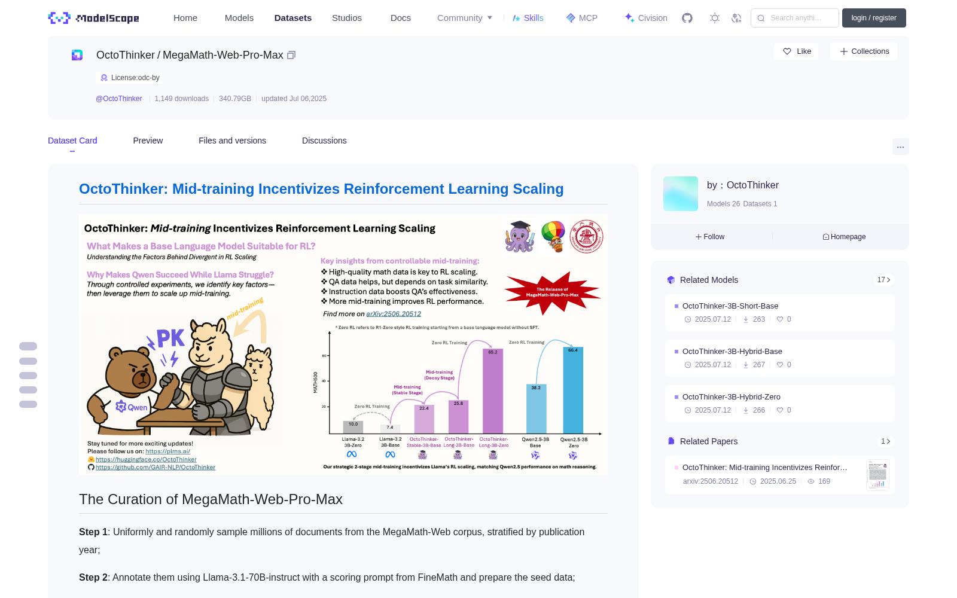Viewport: 957px width, 598px height.
Task: Click the License:odc-by tag
Action: (x=129, y=78)
